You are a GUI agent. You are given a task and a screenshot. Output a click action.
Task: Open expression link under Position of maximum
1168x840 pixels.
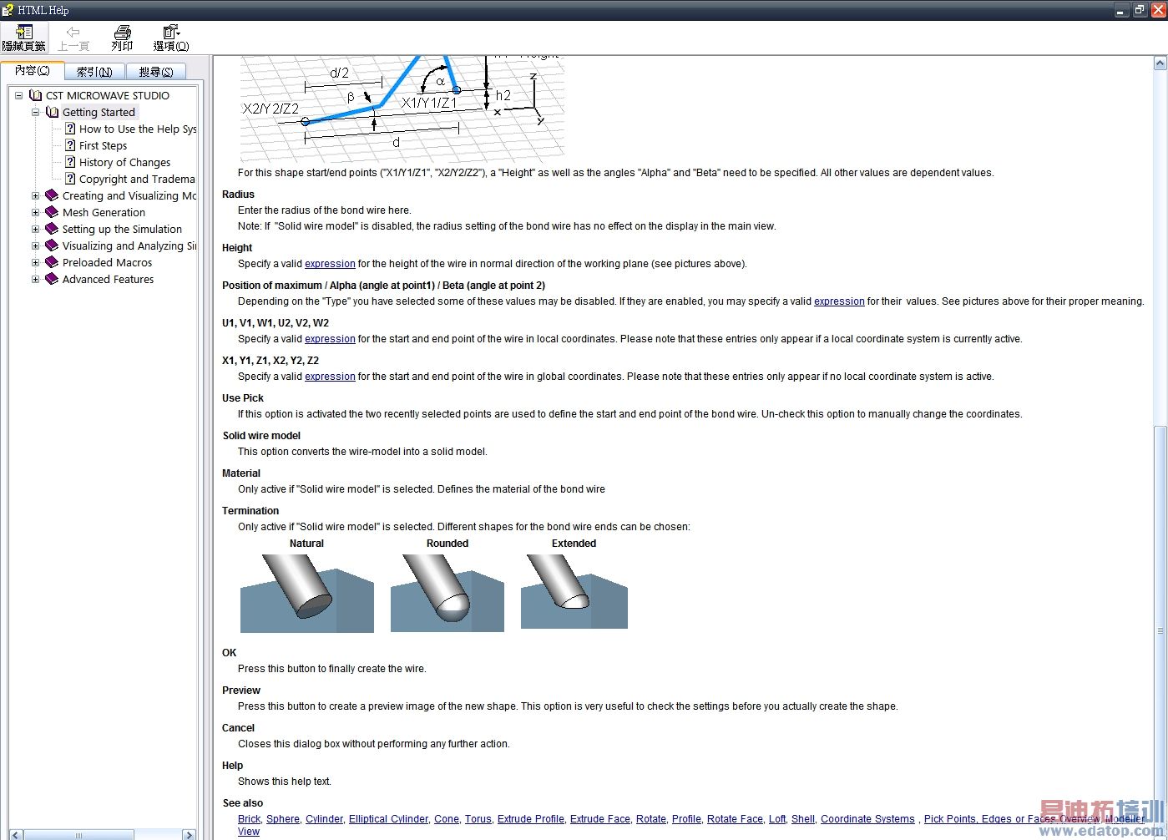tap(839, 301)
